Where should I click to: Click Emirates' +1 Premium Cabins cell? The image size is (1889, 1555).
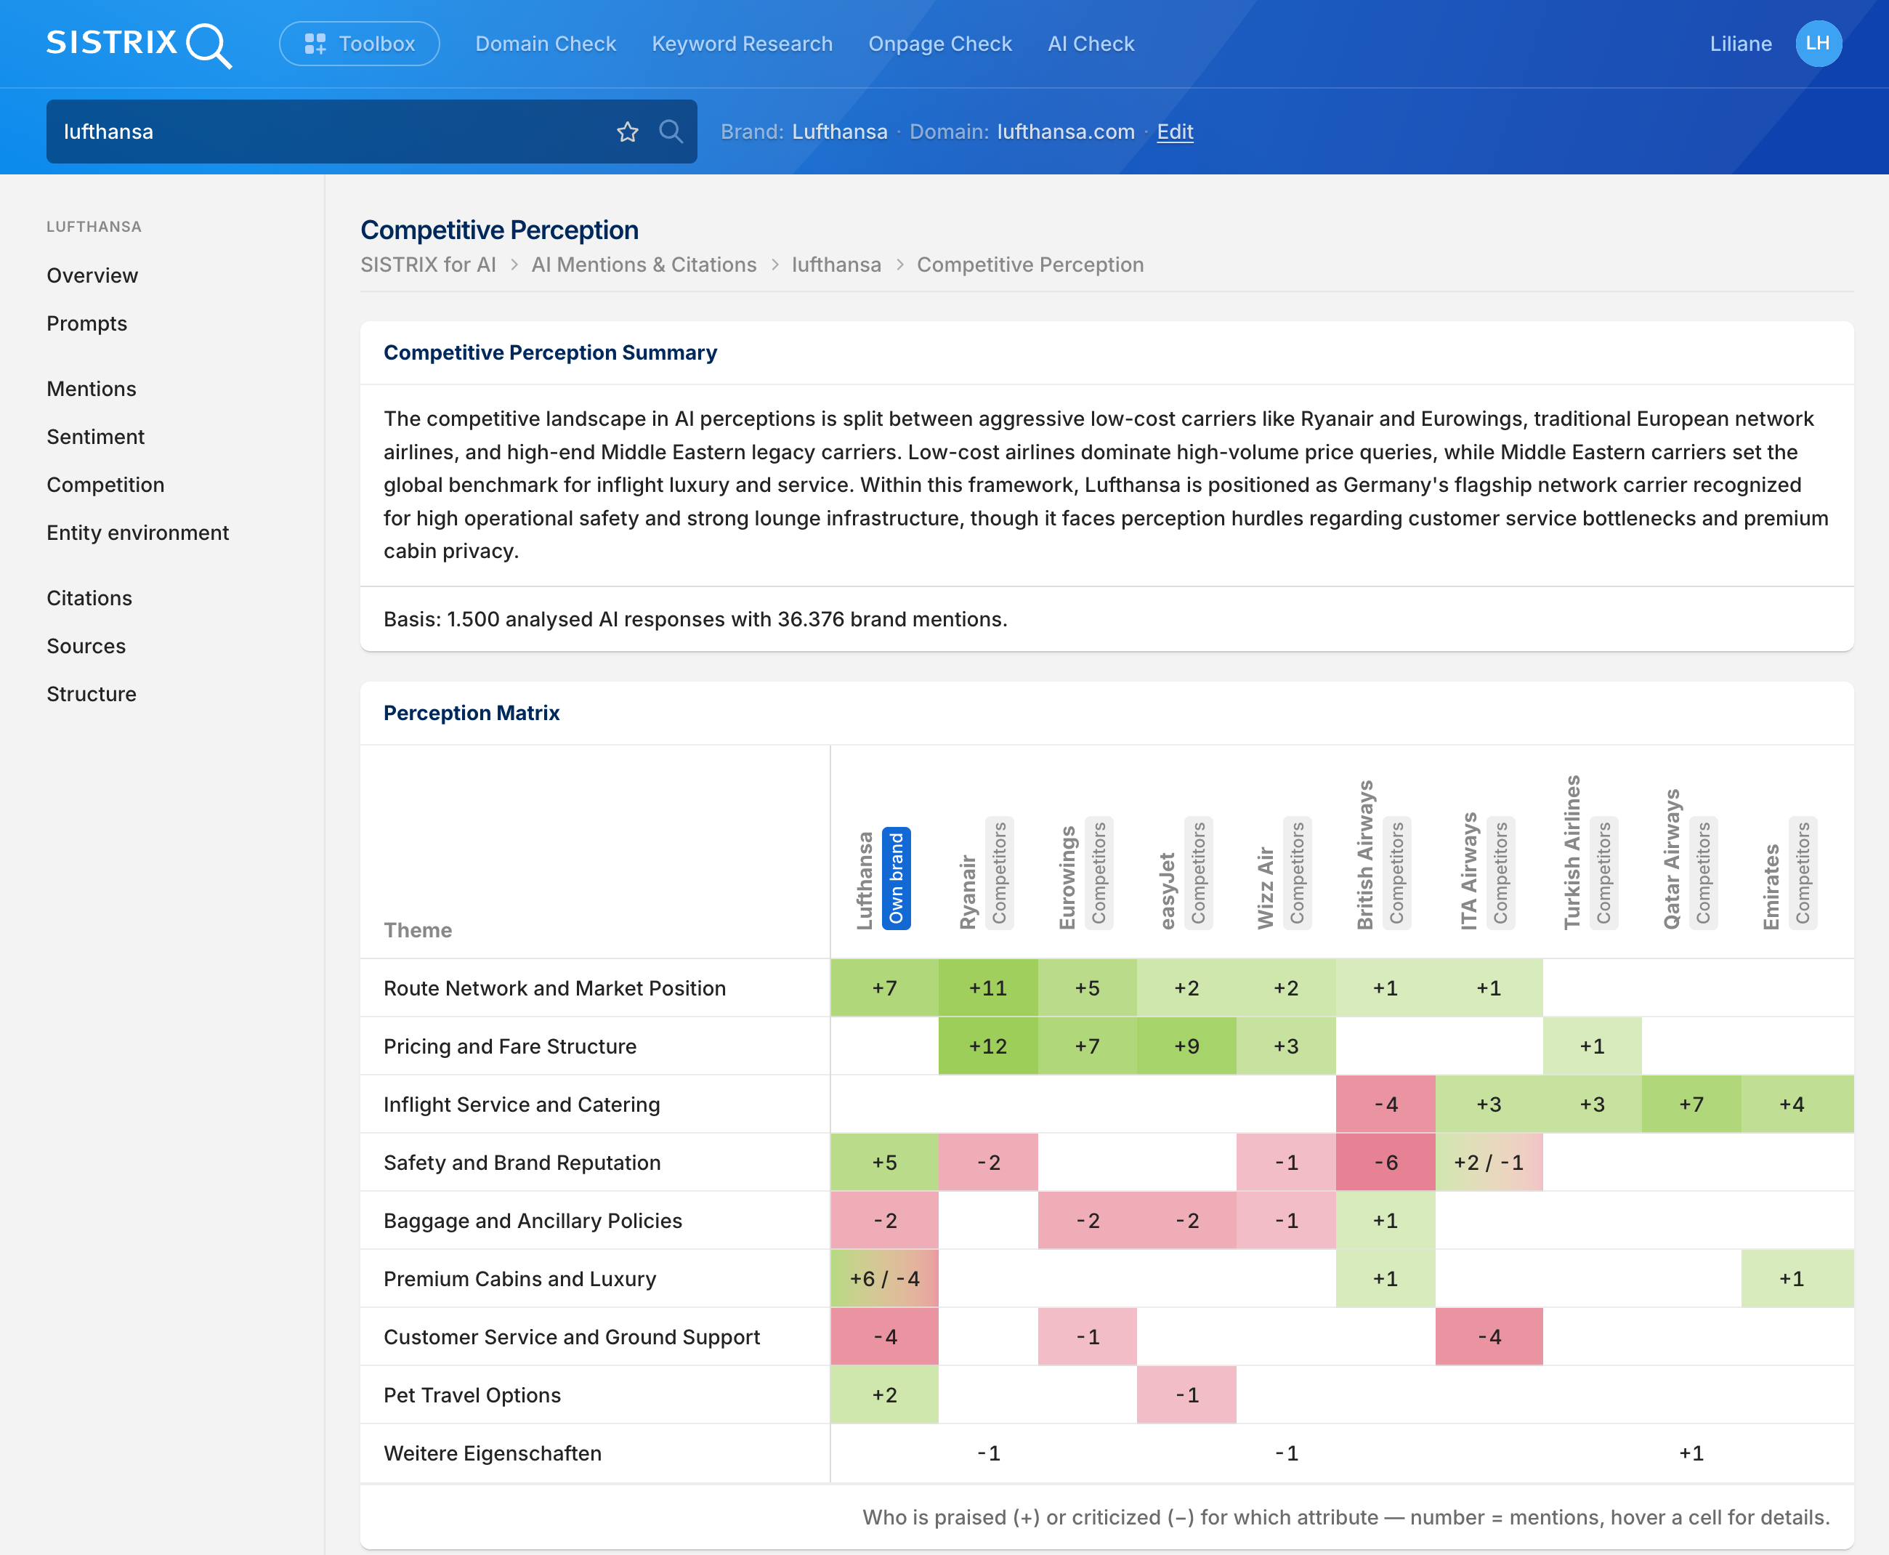[1797, 1279]
